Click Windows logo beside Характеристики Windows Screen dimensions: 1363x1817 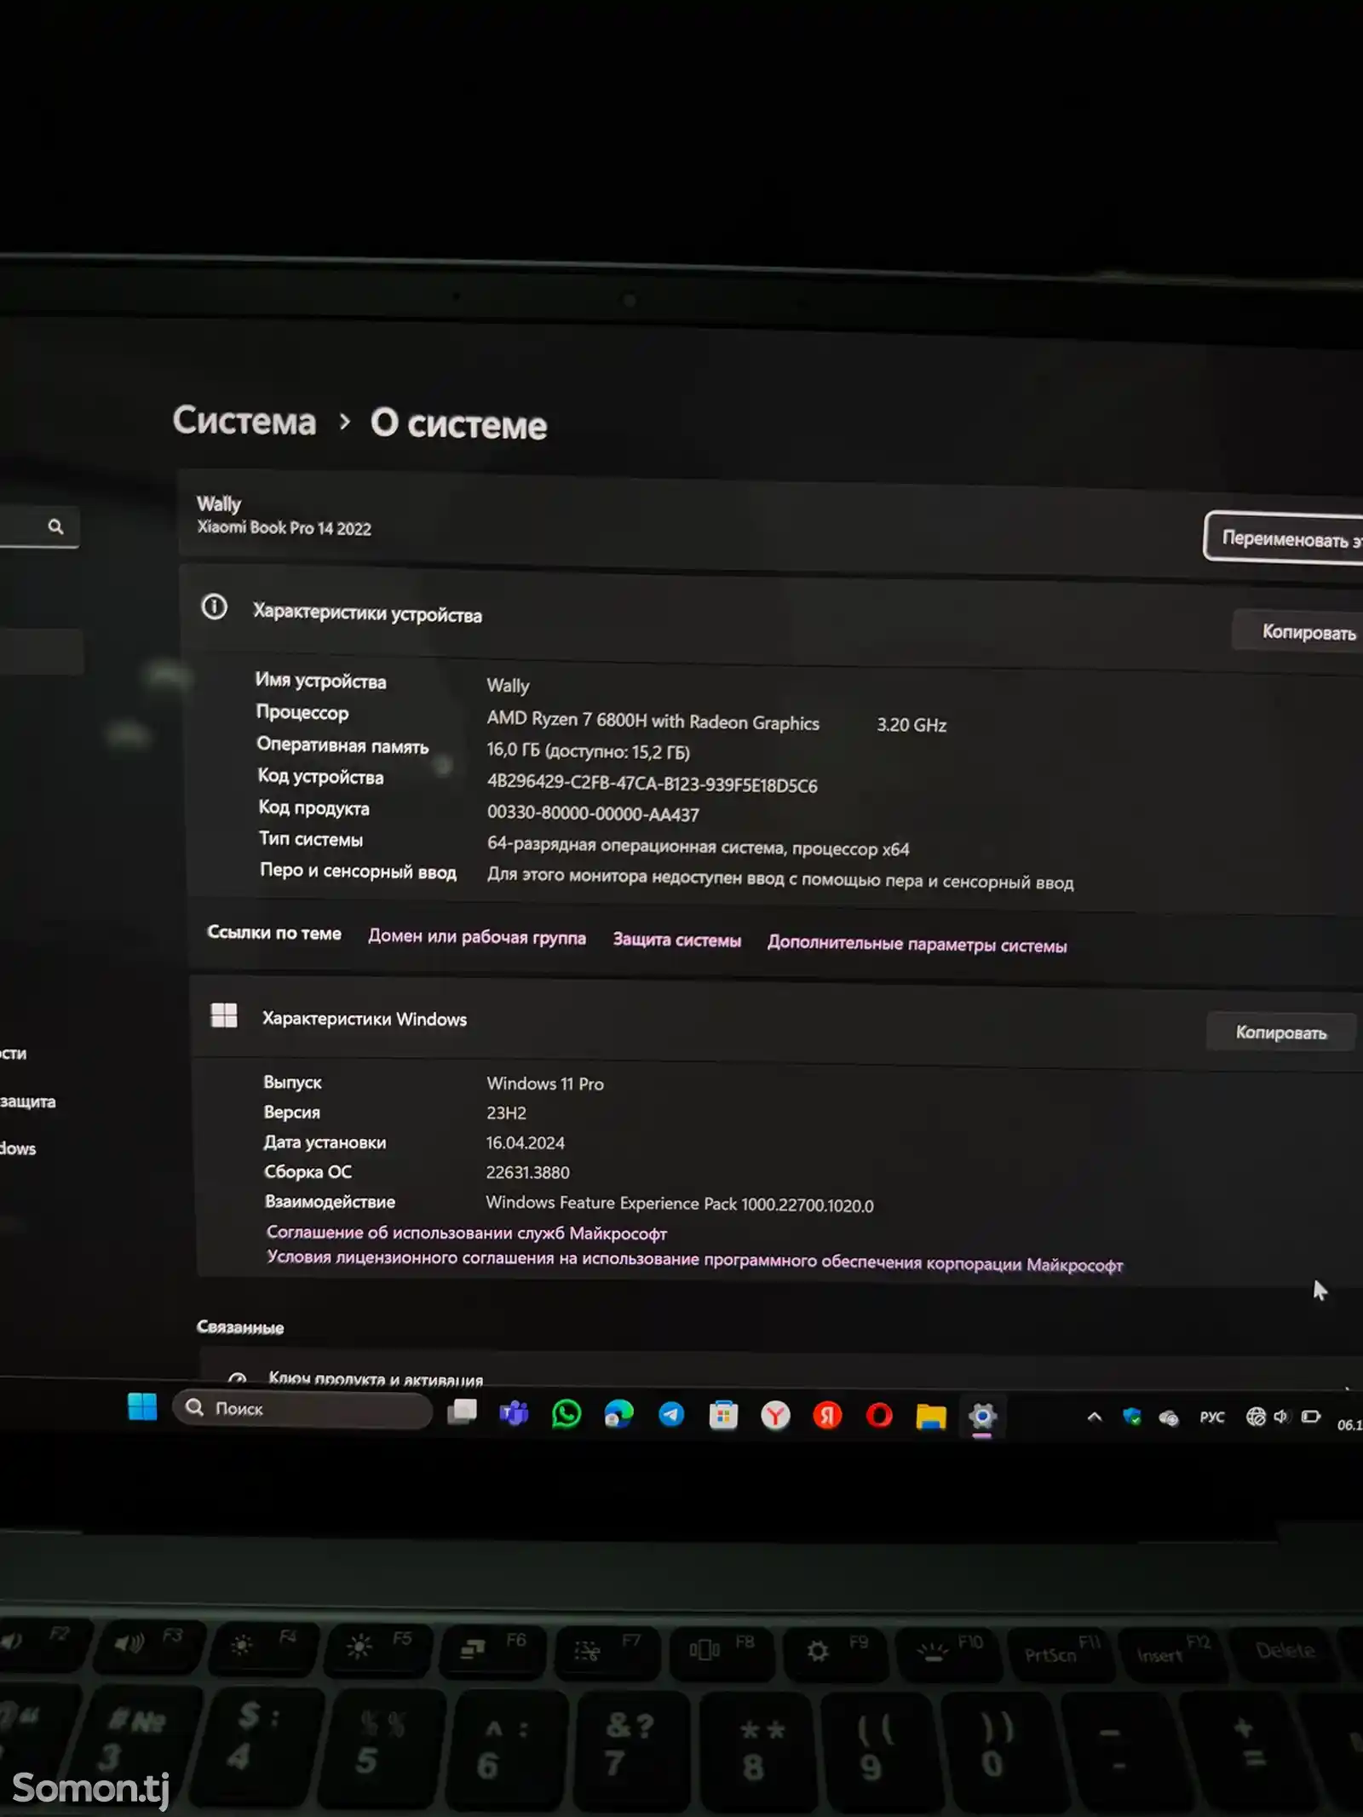tap(224, 1015)
